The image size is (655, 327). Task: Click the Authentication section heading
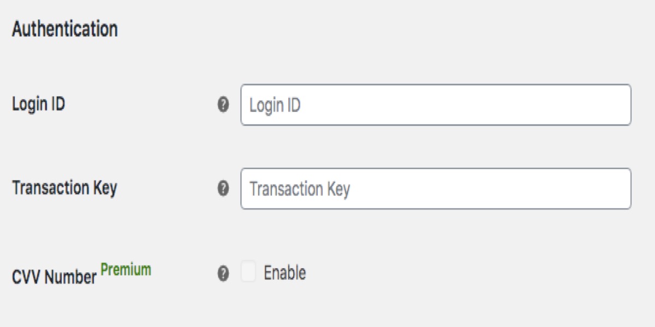(x=65, y=29)
